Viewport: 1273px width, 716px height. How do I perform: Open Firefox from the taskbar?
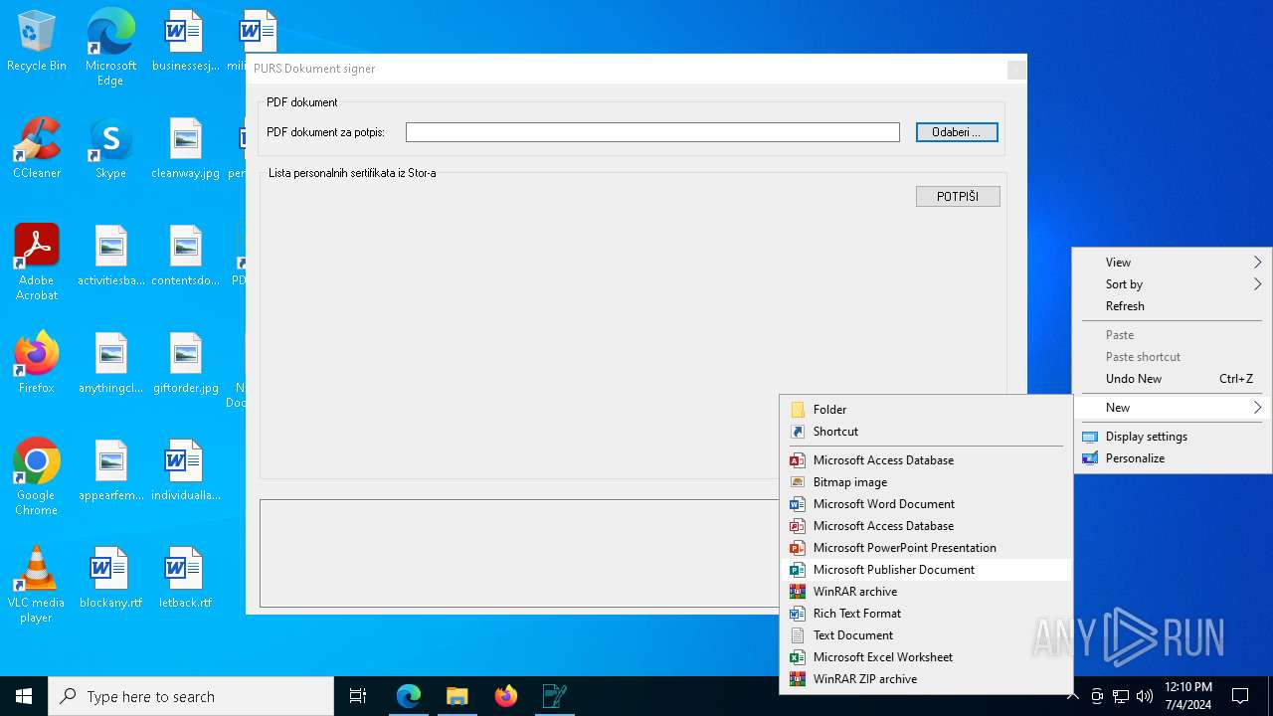pos(506,696)
